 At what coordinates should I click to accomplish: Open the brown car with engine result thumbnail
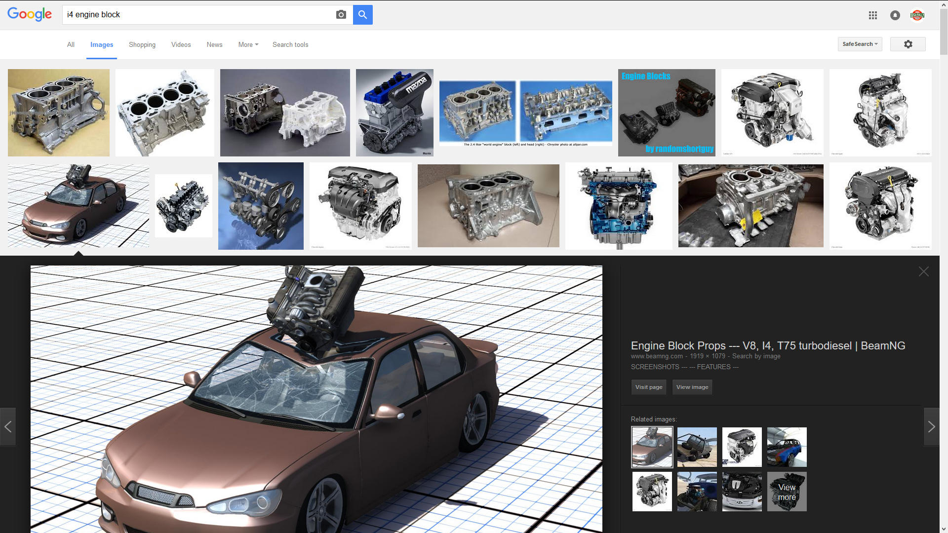(79, 206)
